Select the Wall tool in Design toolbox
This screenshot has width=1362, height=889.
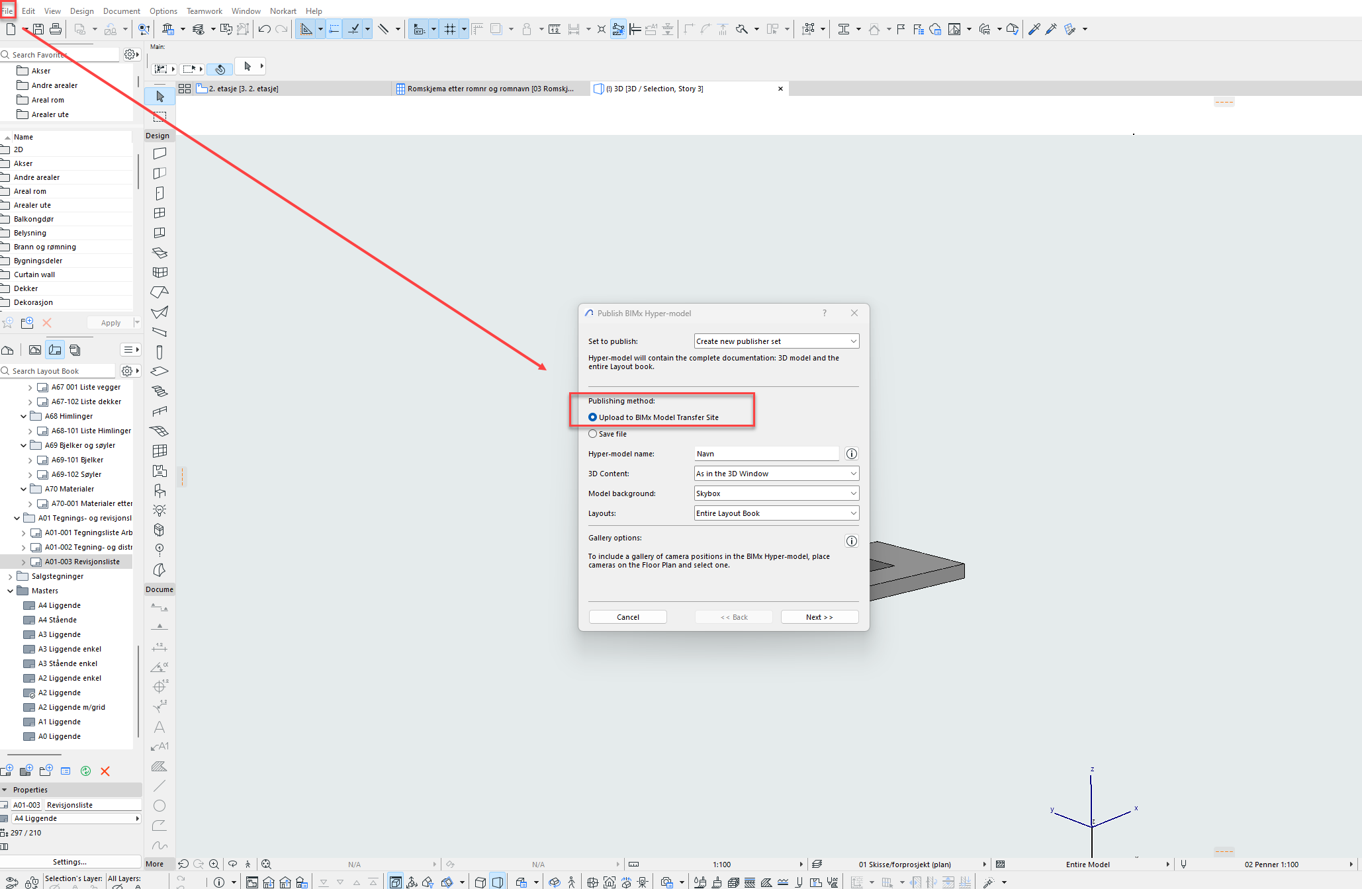coord(159,153)
